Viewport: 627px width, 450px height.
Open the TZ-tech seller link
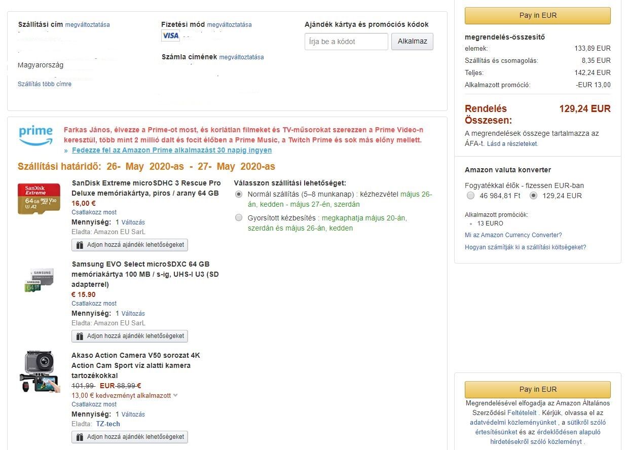[108, 424]
